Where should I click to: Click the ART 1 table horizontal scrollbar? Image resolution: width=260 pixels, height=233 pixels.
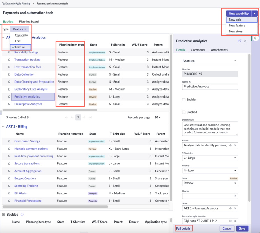[50, 110]
